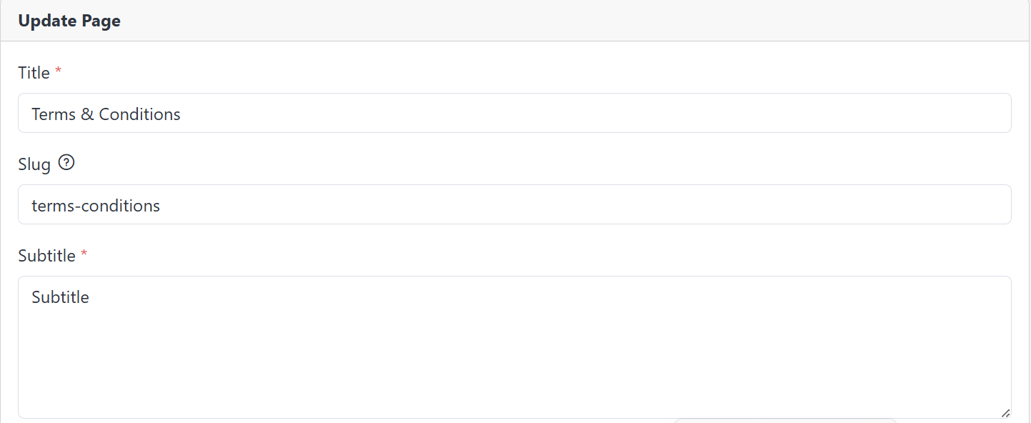Image resolution: width=1031 pixels, height=423 pixels.
Task: Click the Update Page heading
Action: click(69, 21)
